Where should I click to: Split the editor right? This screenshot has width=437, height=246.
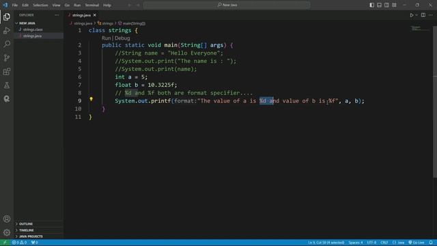click(423, 15)
